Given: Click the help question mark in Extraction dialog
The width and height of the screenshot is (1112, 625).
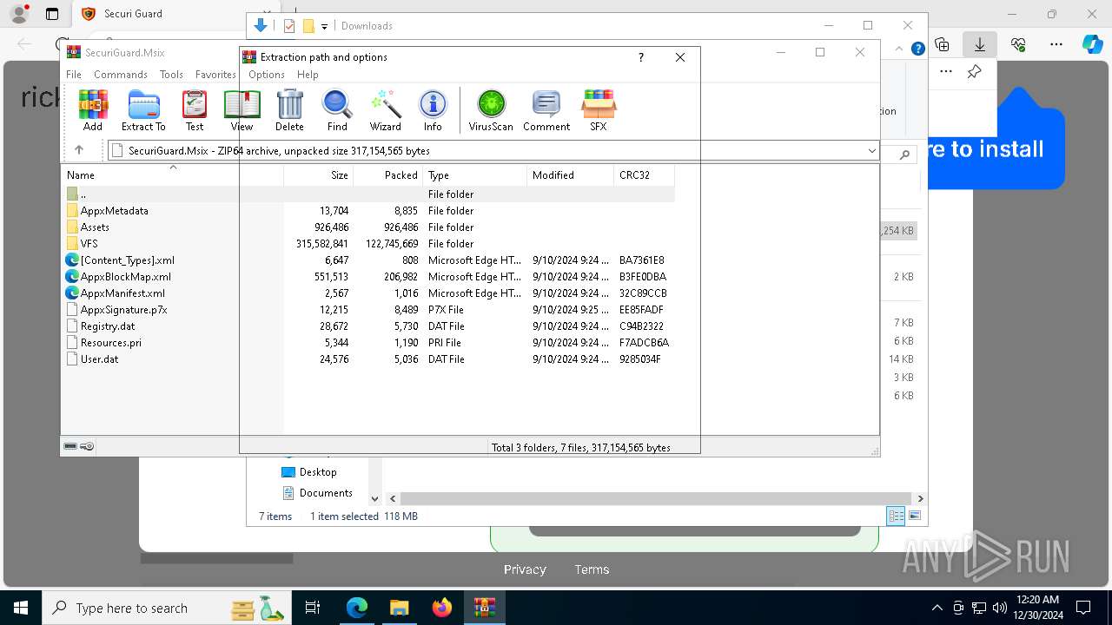Looking at the screenshot, I should coord(641,57).
